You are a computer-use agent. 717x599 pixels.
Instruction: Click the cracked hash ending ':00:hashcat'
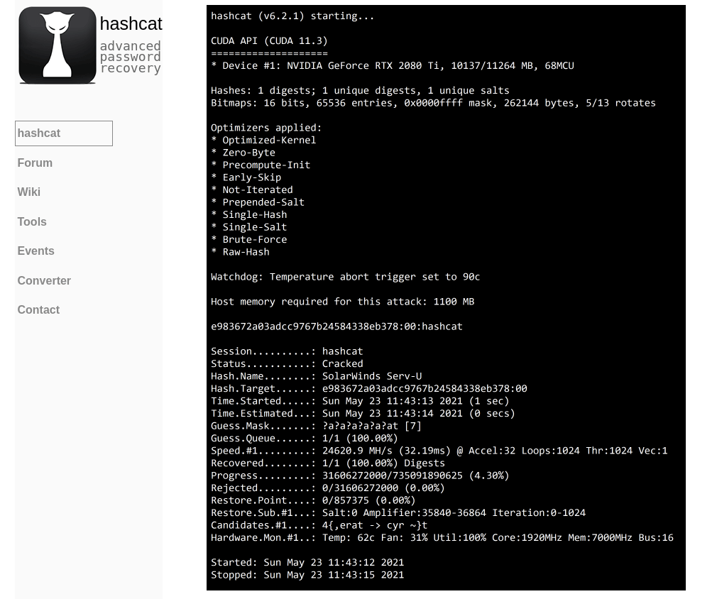click(336, 326)
